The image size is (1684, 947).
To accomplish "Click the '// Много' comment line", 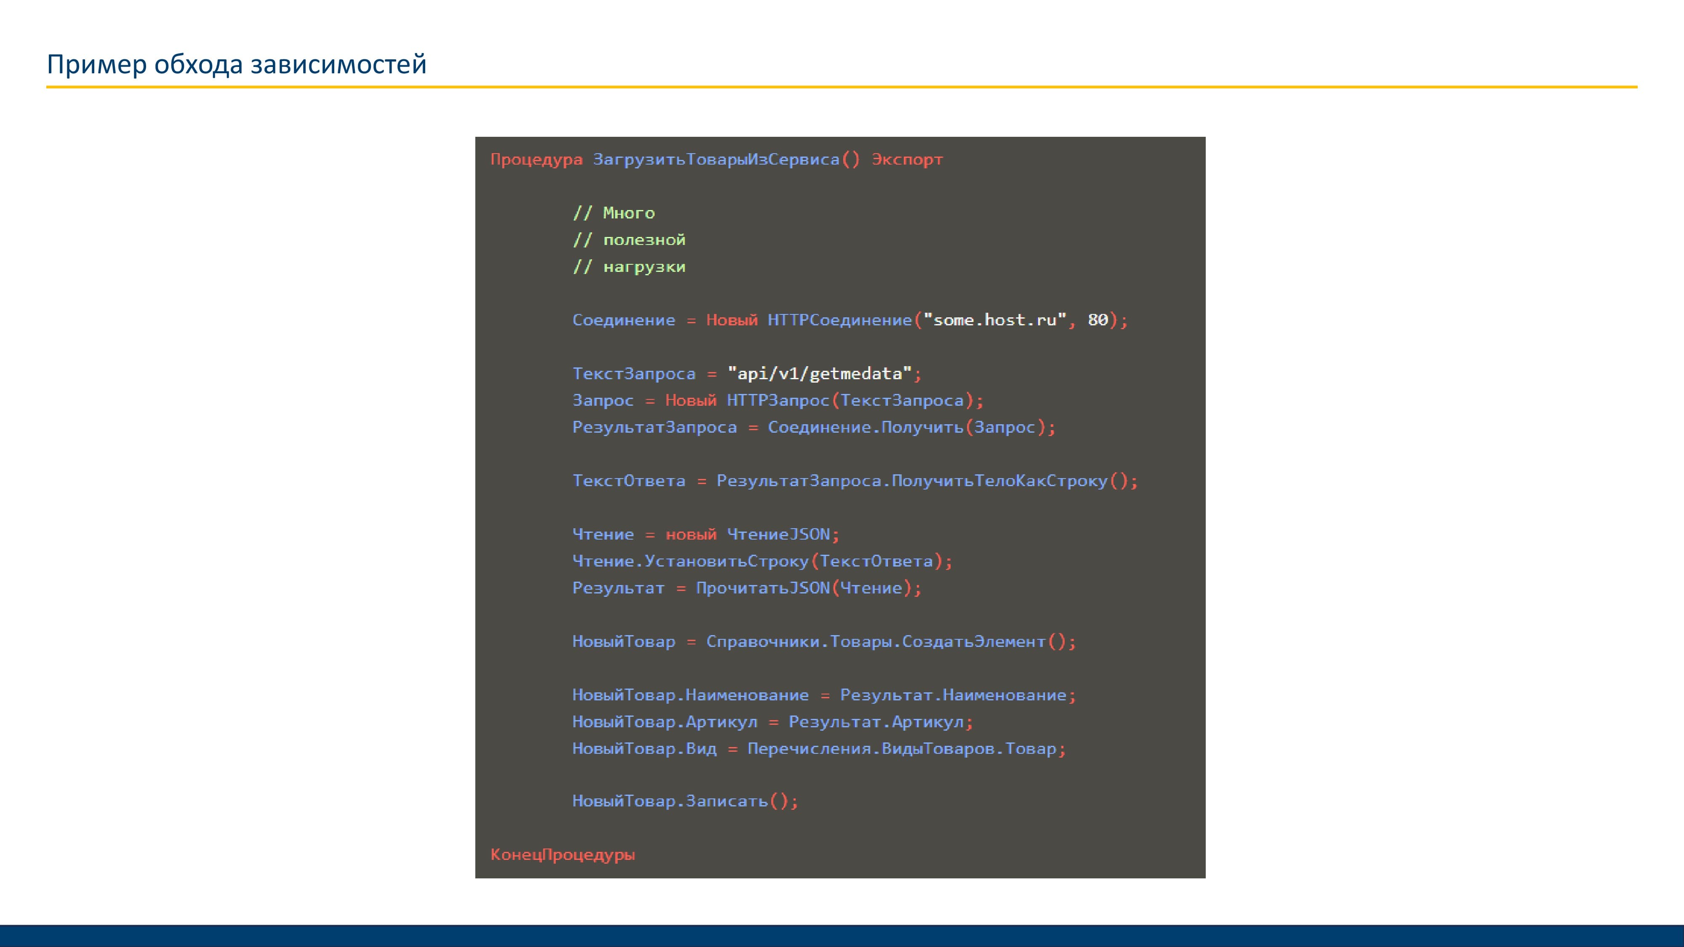I will 614,213.
